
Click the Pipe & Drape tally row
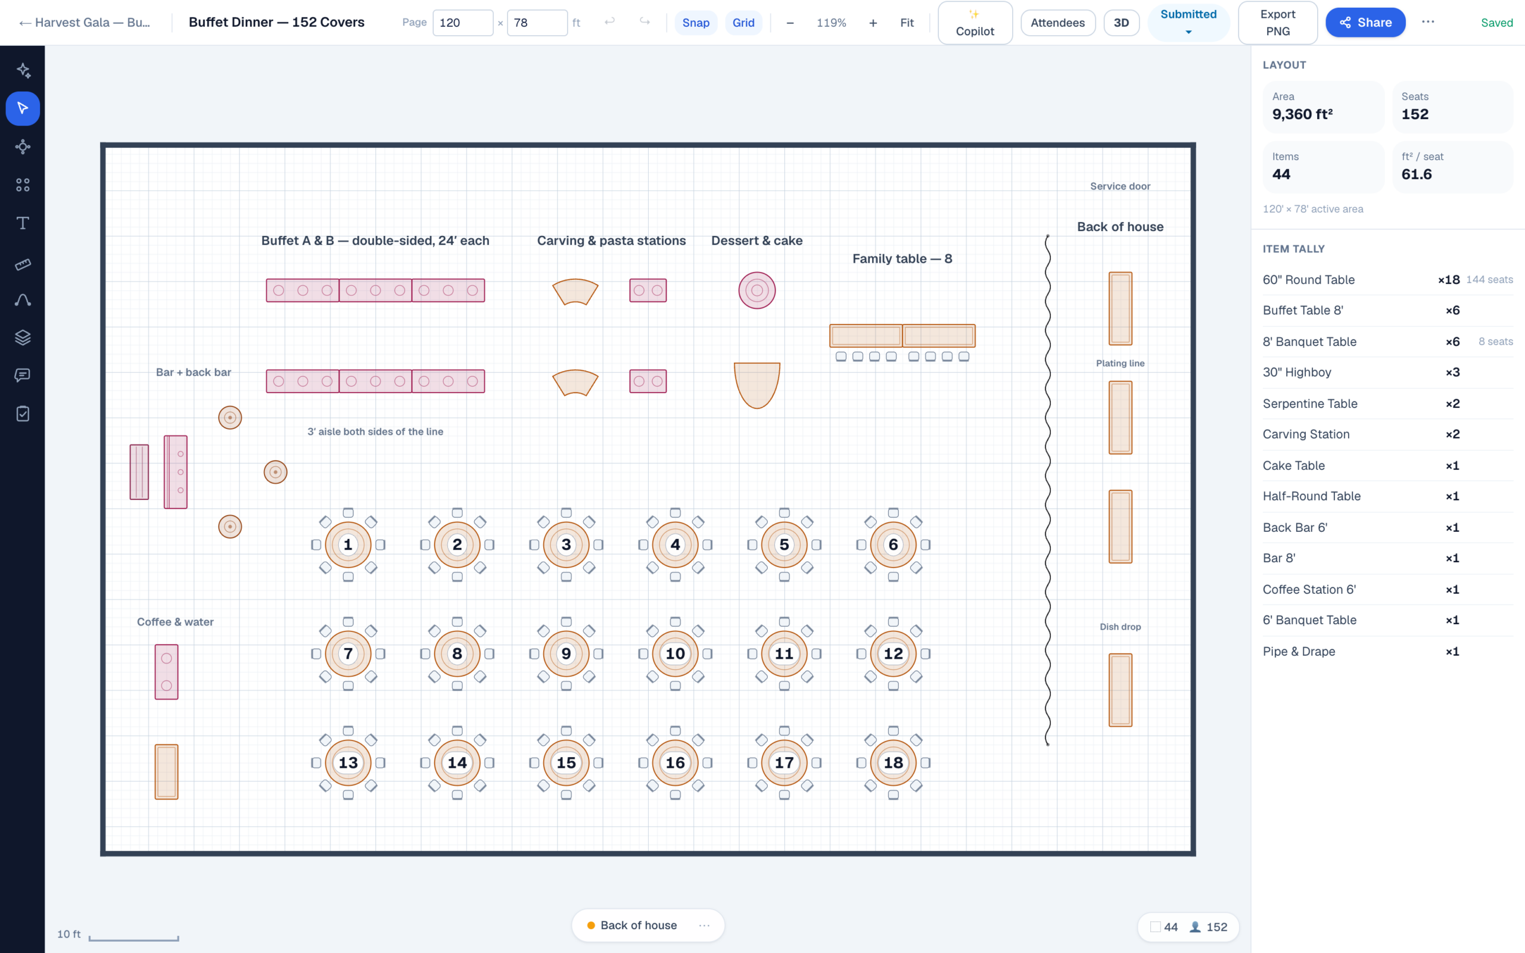(1387, 652)
